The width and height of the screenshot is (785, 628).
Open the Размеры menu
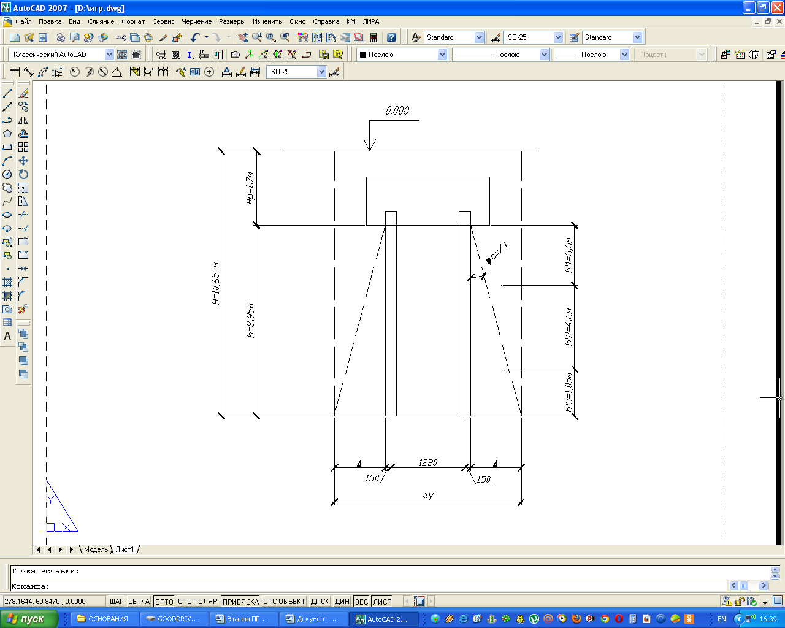click(x=232, y=21)
